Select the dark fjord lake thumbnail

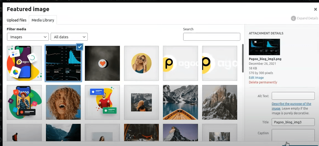[x=63, y=133]
